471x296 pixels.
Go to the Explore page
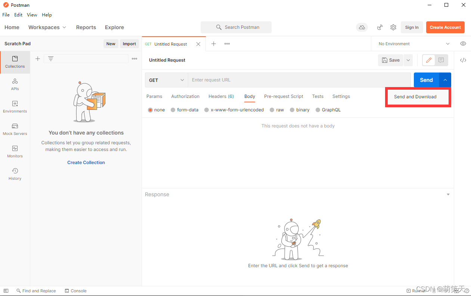click(114, 27)
